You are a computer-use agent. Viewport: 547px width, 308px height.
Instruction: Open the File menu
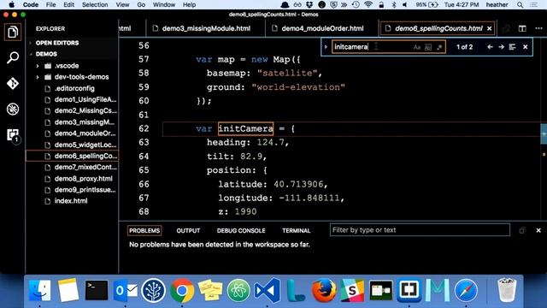pyautogui.click(x=50, y=4)
